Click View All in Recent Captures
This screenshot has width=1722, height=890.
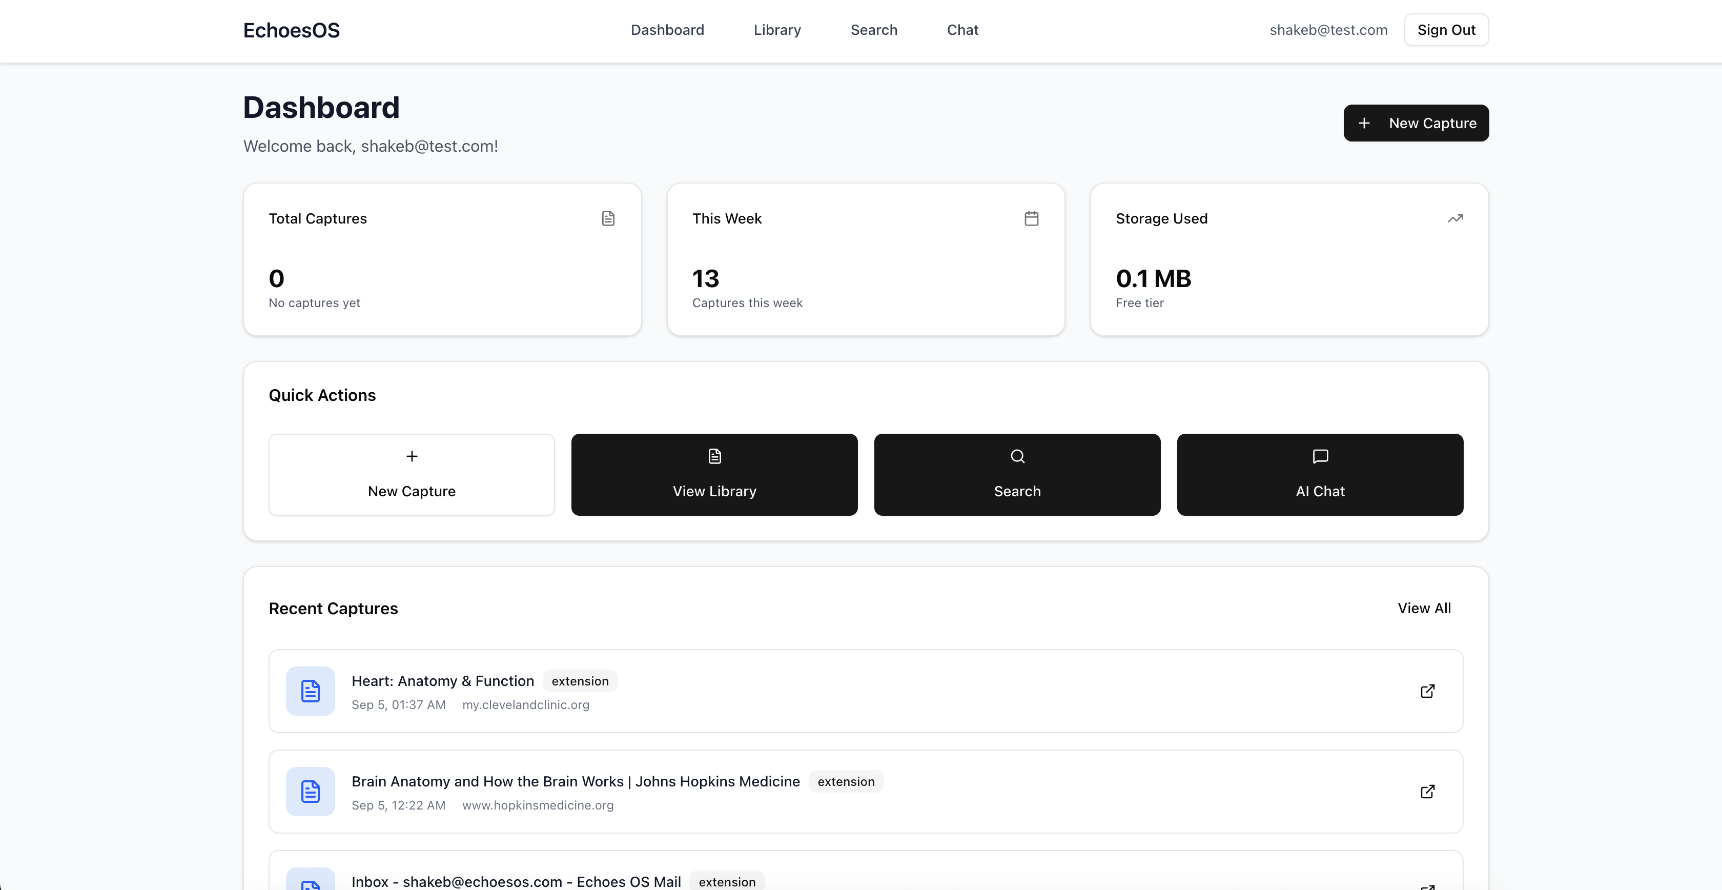pyautogui.click(x=1424, y=609)
